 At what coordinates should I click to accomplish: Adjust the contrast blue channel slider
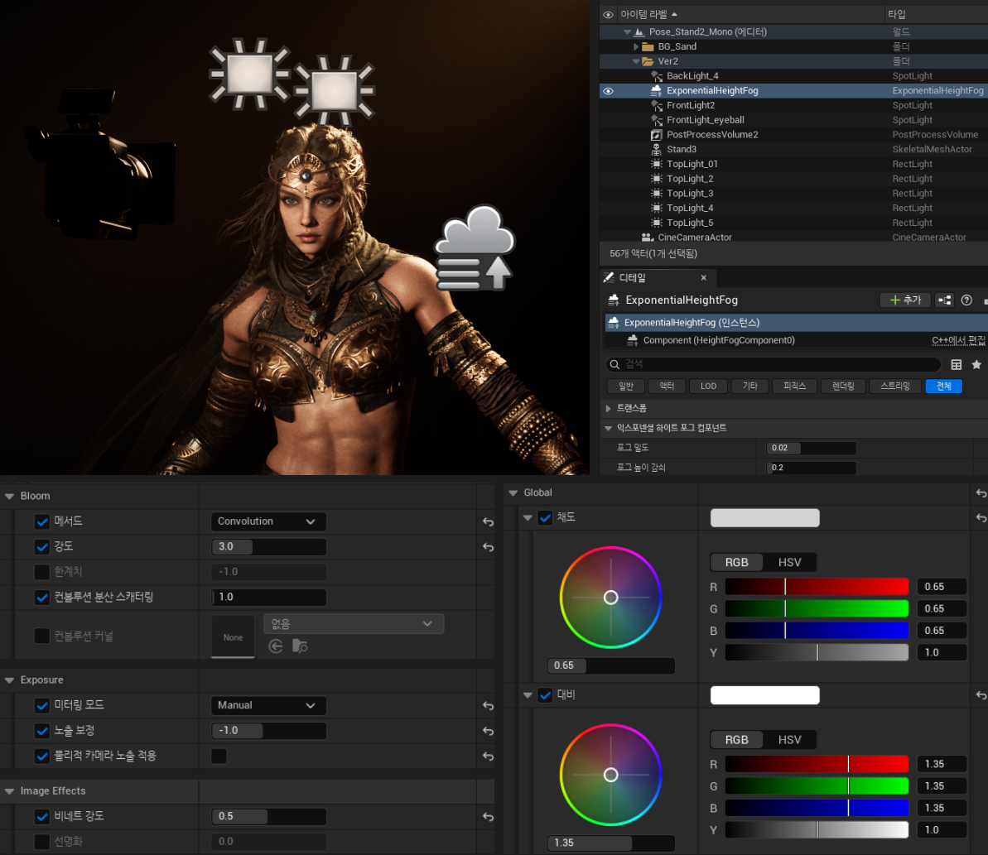[x=817, y=808]
